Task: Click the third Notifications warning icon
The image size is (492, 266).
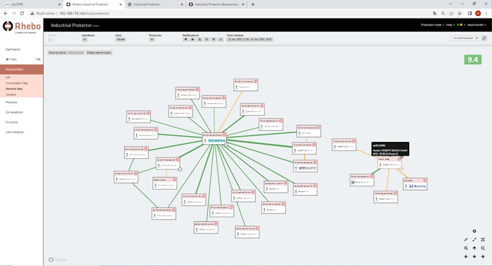Action: [x=199, y=39]
